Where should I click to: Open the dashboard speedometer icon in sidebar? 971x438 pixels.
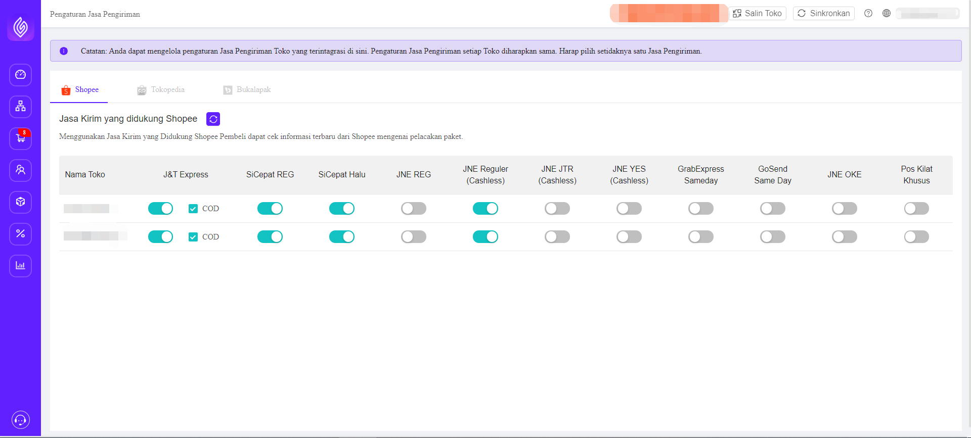[x=20, y=75]
